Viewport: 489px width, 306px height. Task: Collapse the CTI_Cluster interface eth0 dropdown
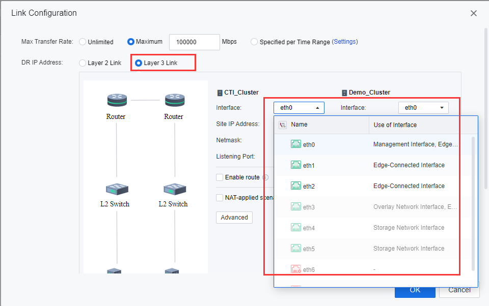pos(298,108)
